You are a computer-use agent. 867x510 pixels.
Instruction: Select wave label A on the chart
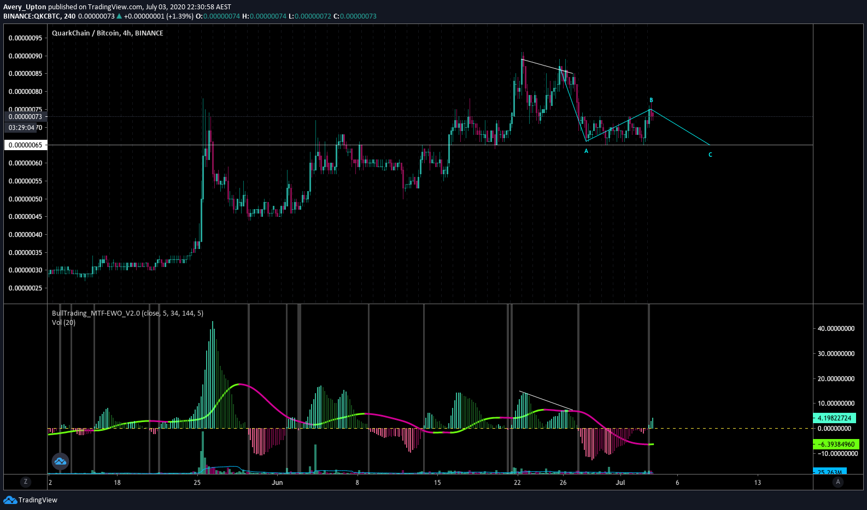(586, 151)
